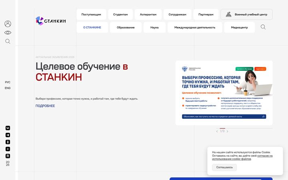Click the Военный учебный центр emblem icon
The image size is (288, 180).
click(228, 14)
